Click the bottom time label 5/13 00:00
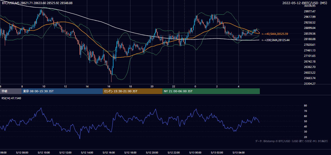The width and height of the screenshot is (331, 155). click(195, 153)
